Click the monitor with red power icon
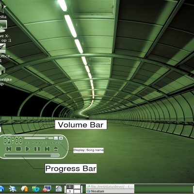Screen dimensions: 194x194 (47, 189)
